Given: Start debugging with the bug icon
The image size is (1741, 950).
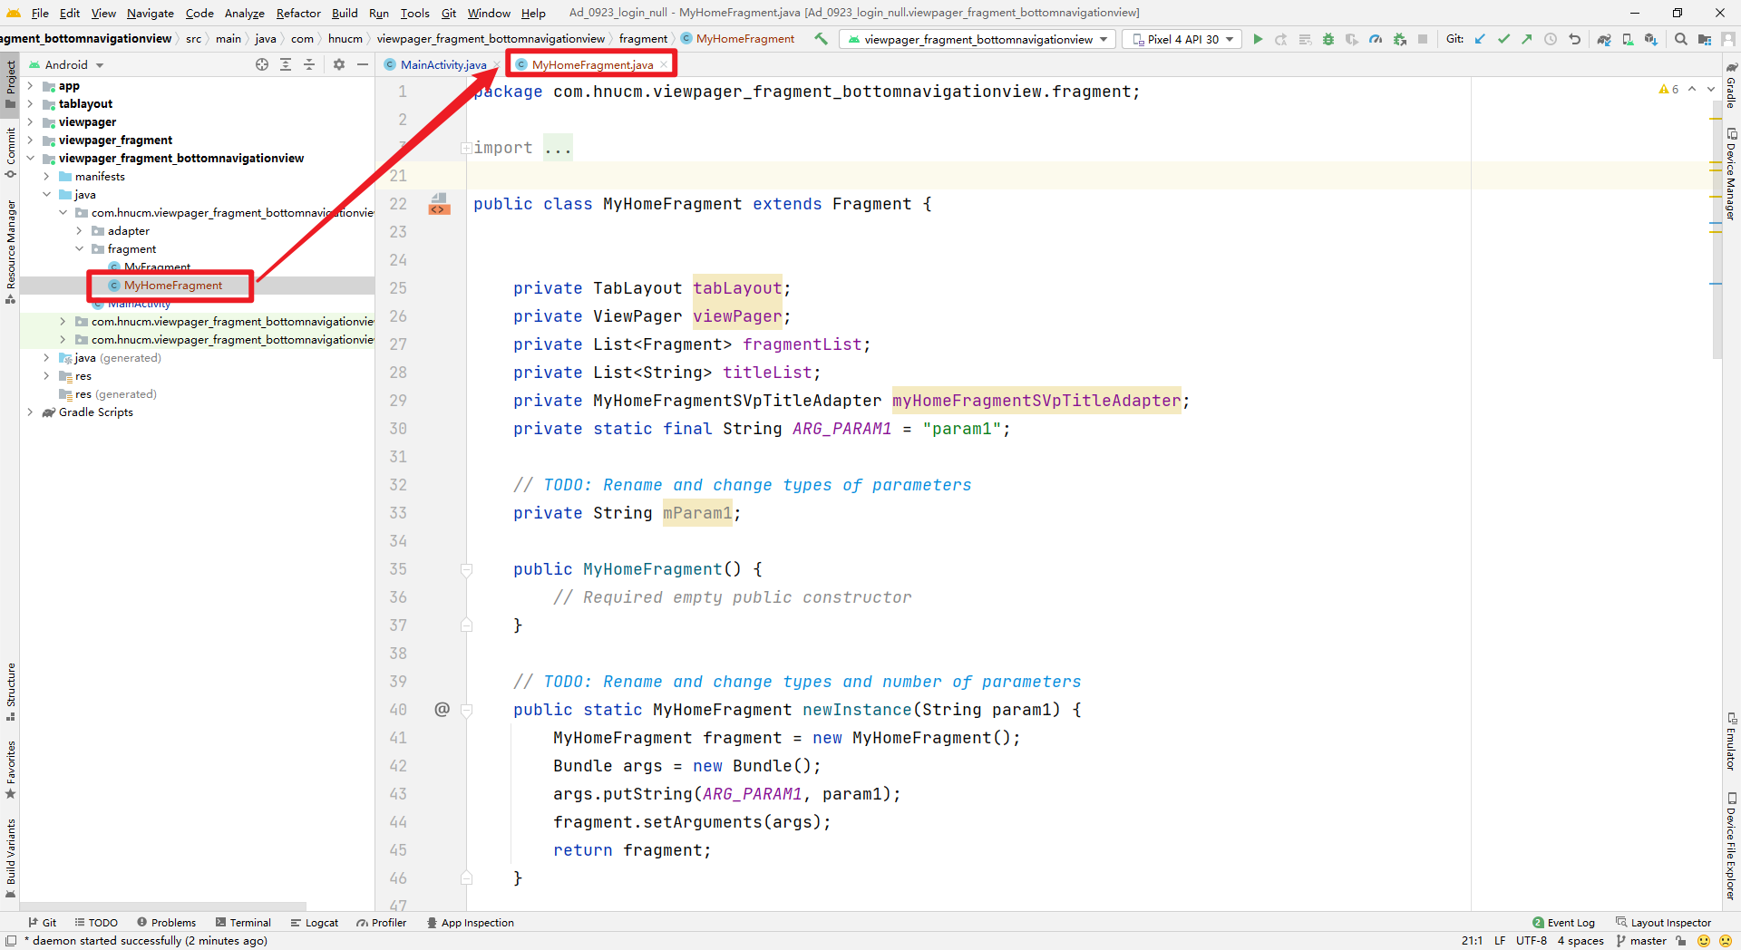Looking at the screenshot, I should point(1328,39).
